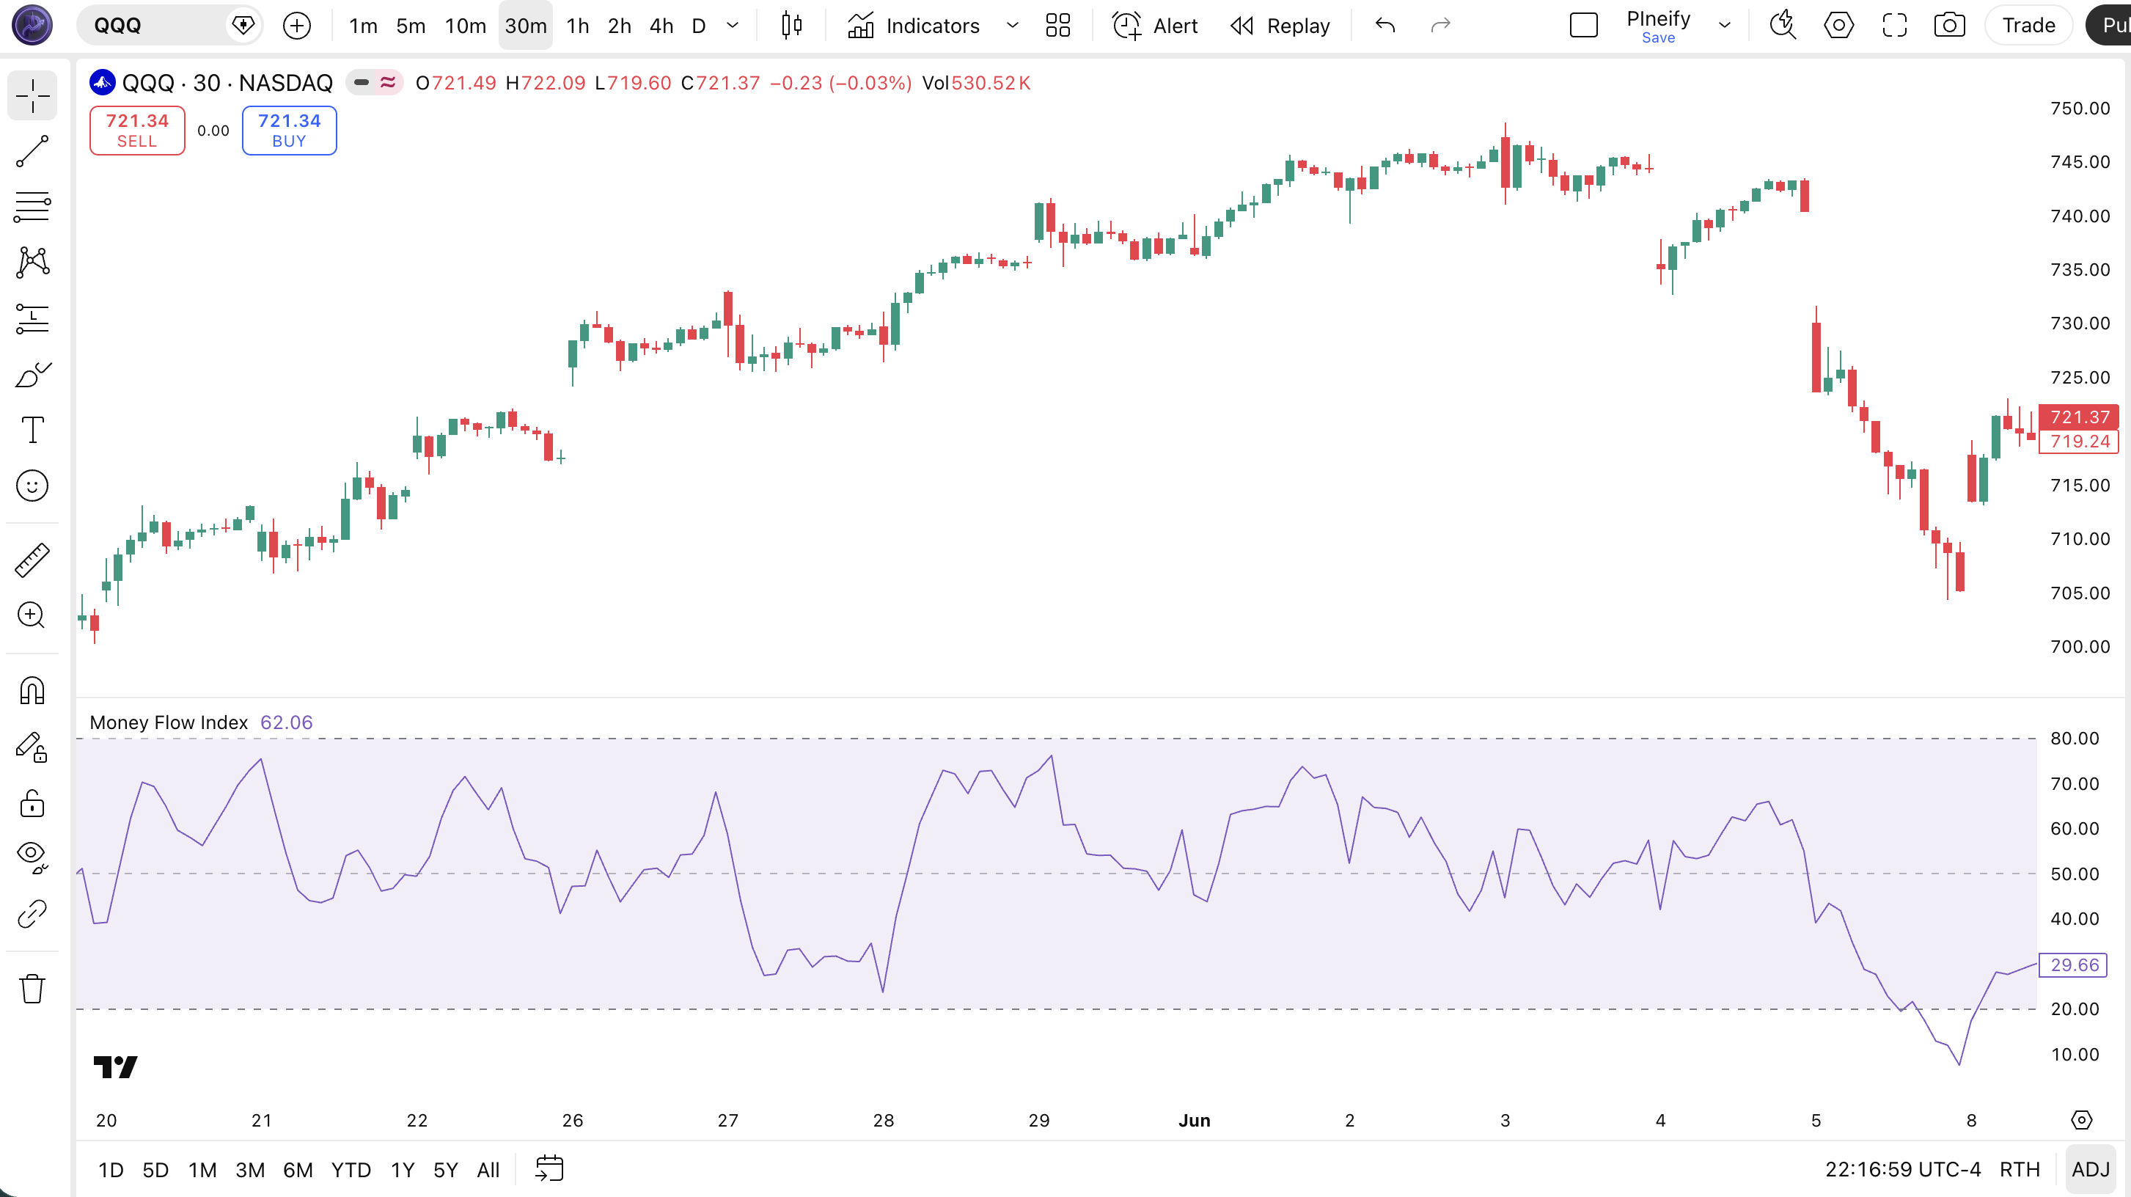The image size is (2131, 1197).
Task: Set date range to All
Action: (x=488, y=1170)
